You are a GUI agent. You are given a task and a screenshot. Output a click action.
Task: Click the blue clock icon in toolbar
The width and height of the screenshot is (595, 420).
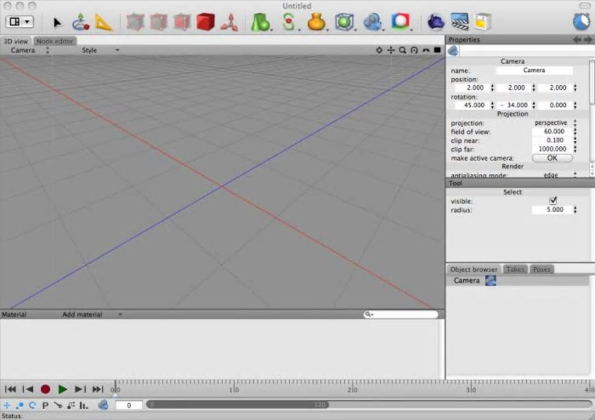(581, 22)
